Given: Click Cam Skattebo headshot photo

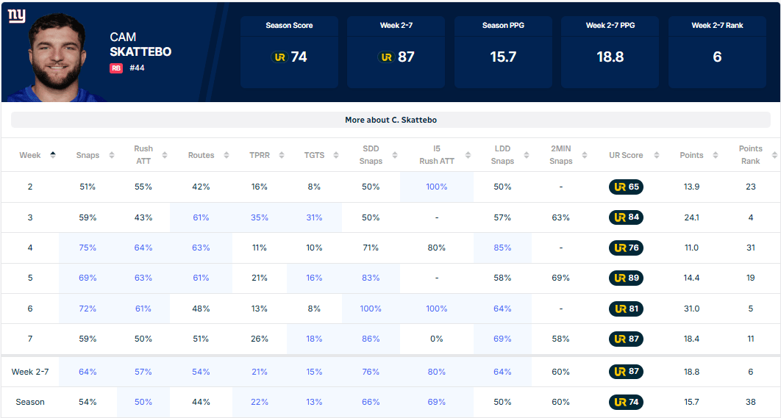Looking at the screenshot, I should pos(56,57).
